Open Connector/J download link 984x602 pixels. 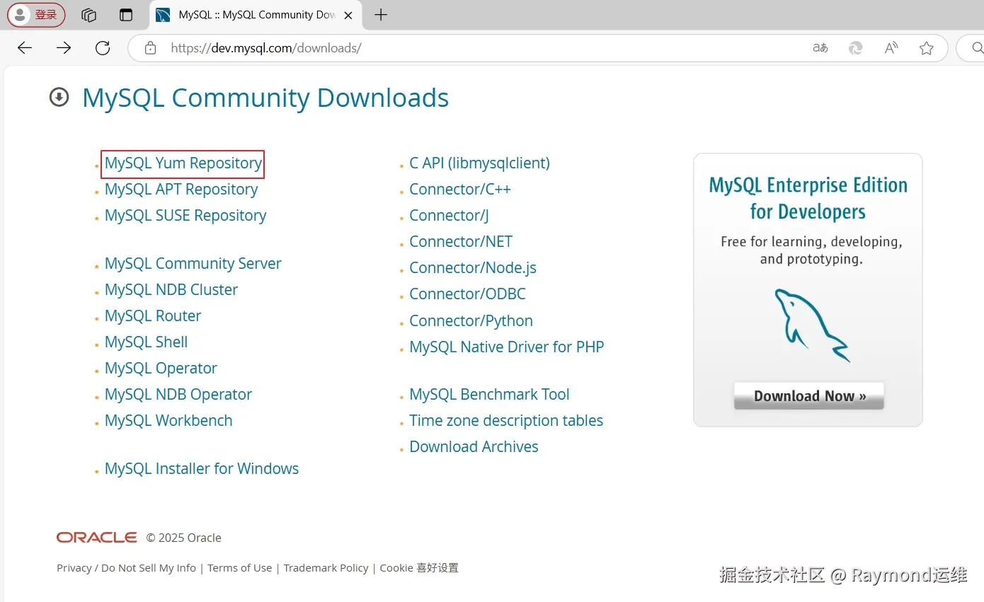[x=449, y=216]
